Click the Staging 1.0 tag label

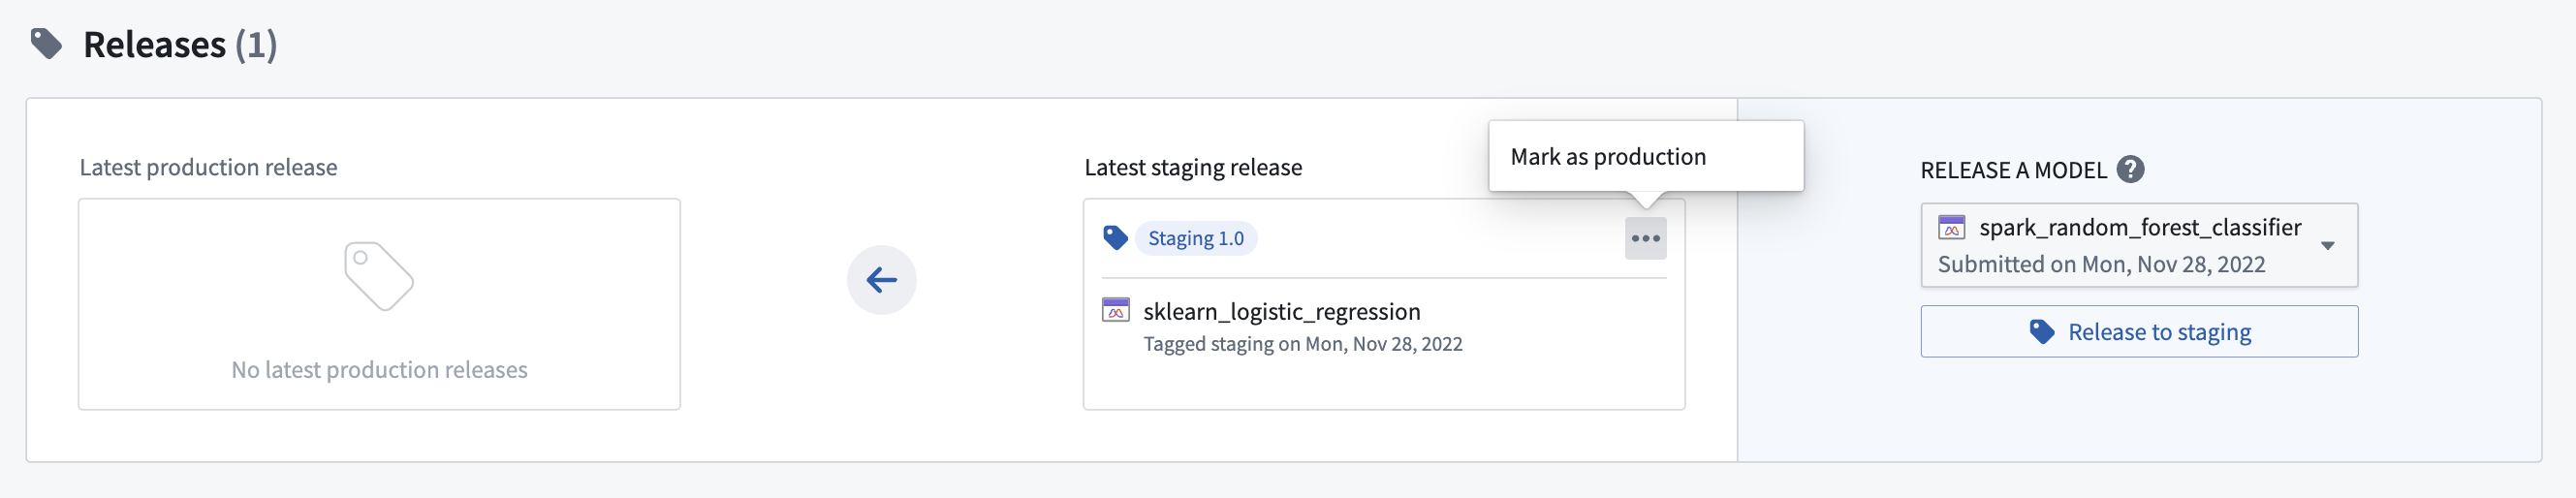click(x=1195, y=239)
